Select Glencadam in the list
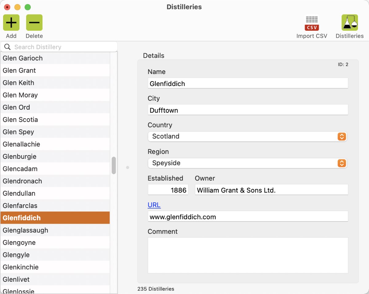Screen dimensions: 369x294 [55, 169]
